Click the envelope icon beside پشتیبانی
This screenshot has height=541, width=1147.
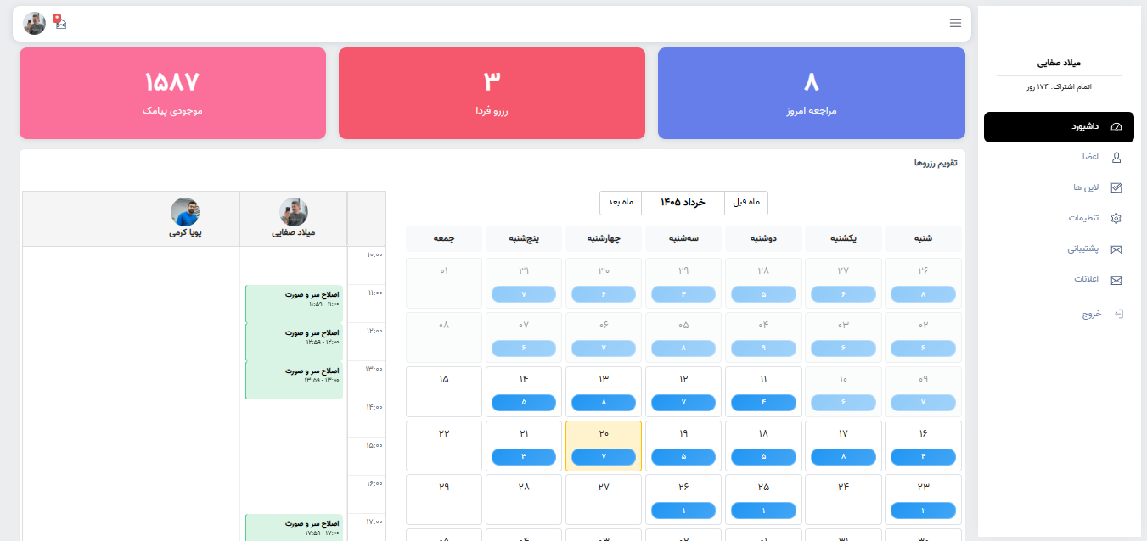[1116, 249]
